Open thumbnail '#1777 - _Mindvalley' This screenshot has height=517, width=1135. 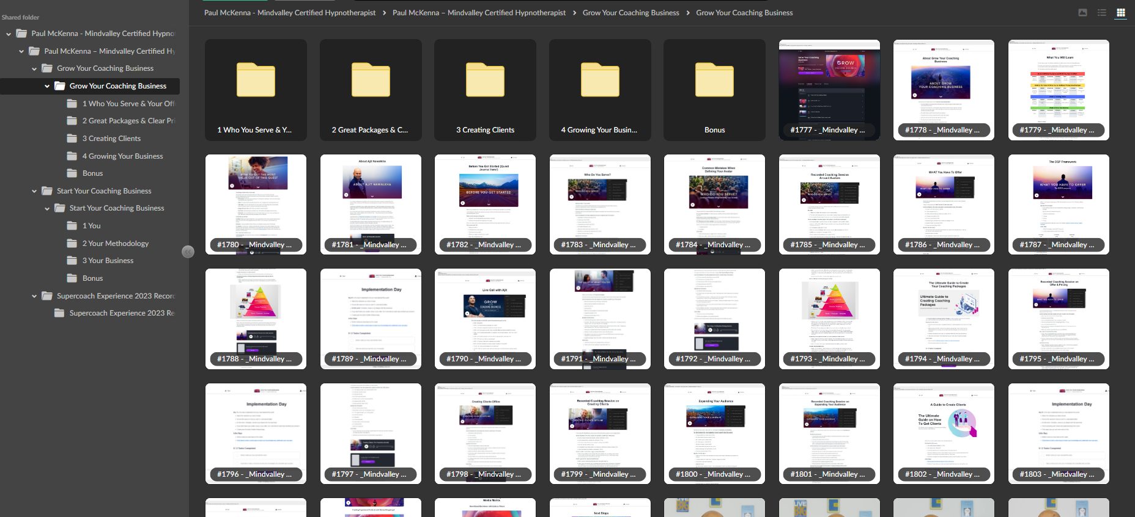829,90
